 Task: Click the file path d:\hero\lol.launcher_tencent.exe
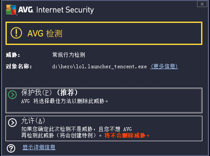point(99,67)
